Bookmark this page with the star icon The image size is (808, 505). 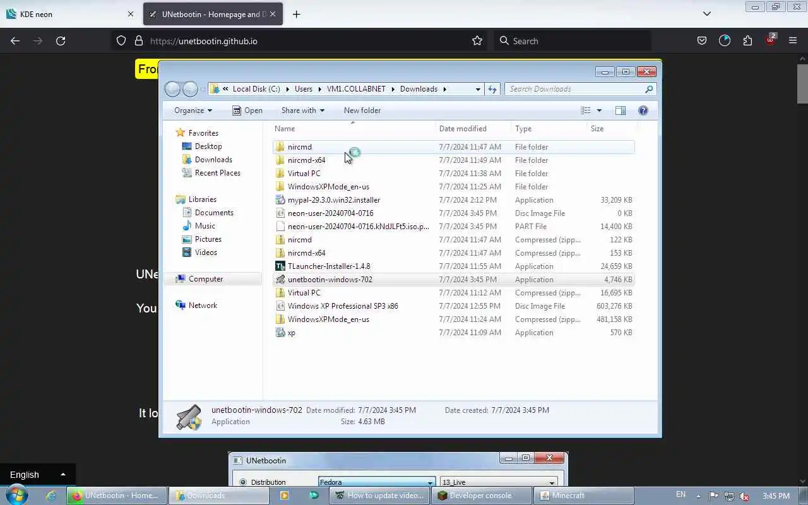pyautogui.click(x=477, y=41)
